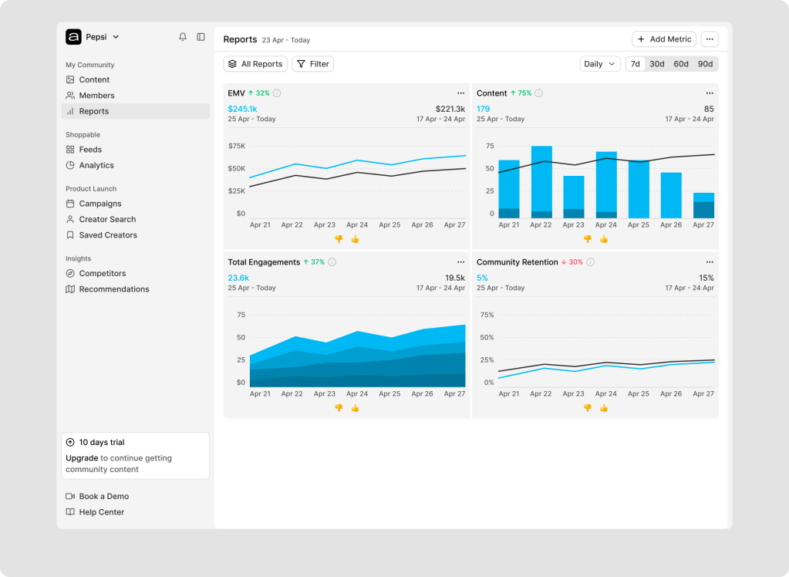Click info icon next to EMV percentage
Viewport: 789px width, 577px height.
pos(277,93)
